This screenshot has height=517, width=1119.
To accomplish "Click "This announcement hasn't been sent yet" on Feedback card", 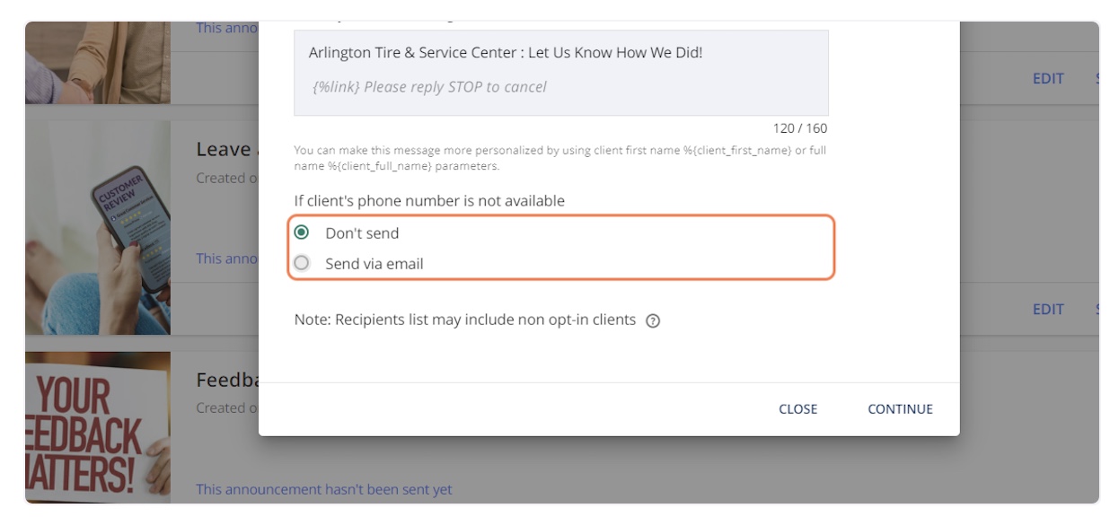I will click(324, 489).
